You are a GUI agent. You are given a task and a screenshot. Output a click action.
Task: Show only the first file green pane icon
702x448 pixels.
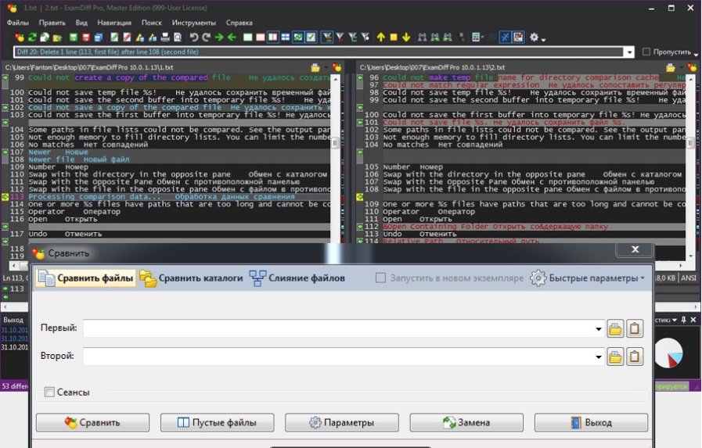(247, 37)
